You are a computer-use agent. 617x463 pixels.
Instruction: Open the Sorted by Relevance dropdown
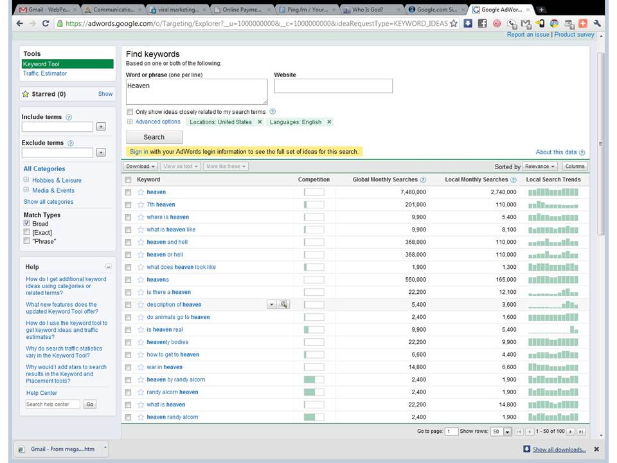(539, 167)
